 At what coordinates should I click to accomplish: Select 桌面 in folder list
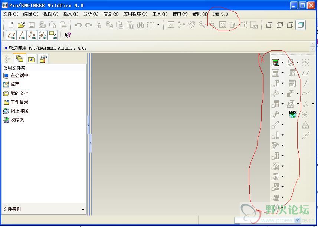(x=12, y=84)
